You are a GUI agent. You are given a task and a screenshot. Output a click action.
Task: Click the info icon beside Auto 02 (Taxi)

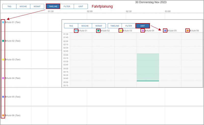pos(6,41)
